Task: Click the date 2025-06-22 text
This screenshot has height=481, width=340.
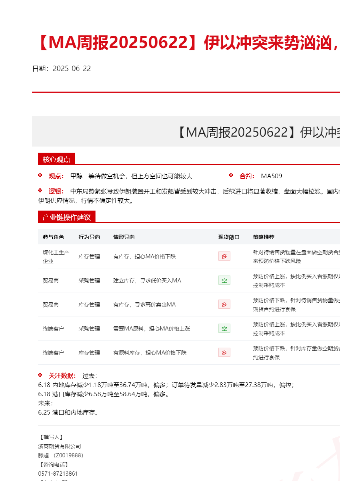Action: point(72,68)
